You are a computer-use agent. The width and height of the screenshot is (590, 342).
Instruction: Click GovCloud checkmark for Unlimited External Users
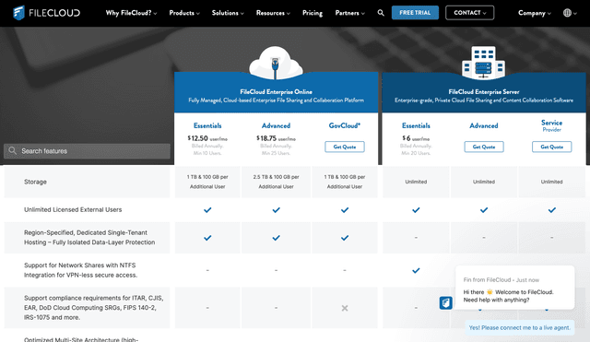(x=345, y=210)
